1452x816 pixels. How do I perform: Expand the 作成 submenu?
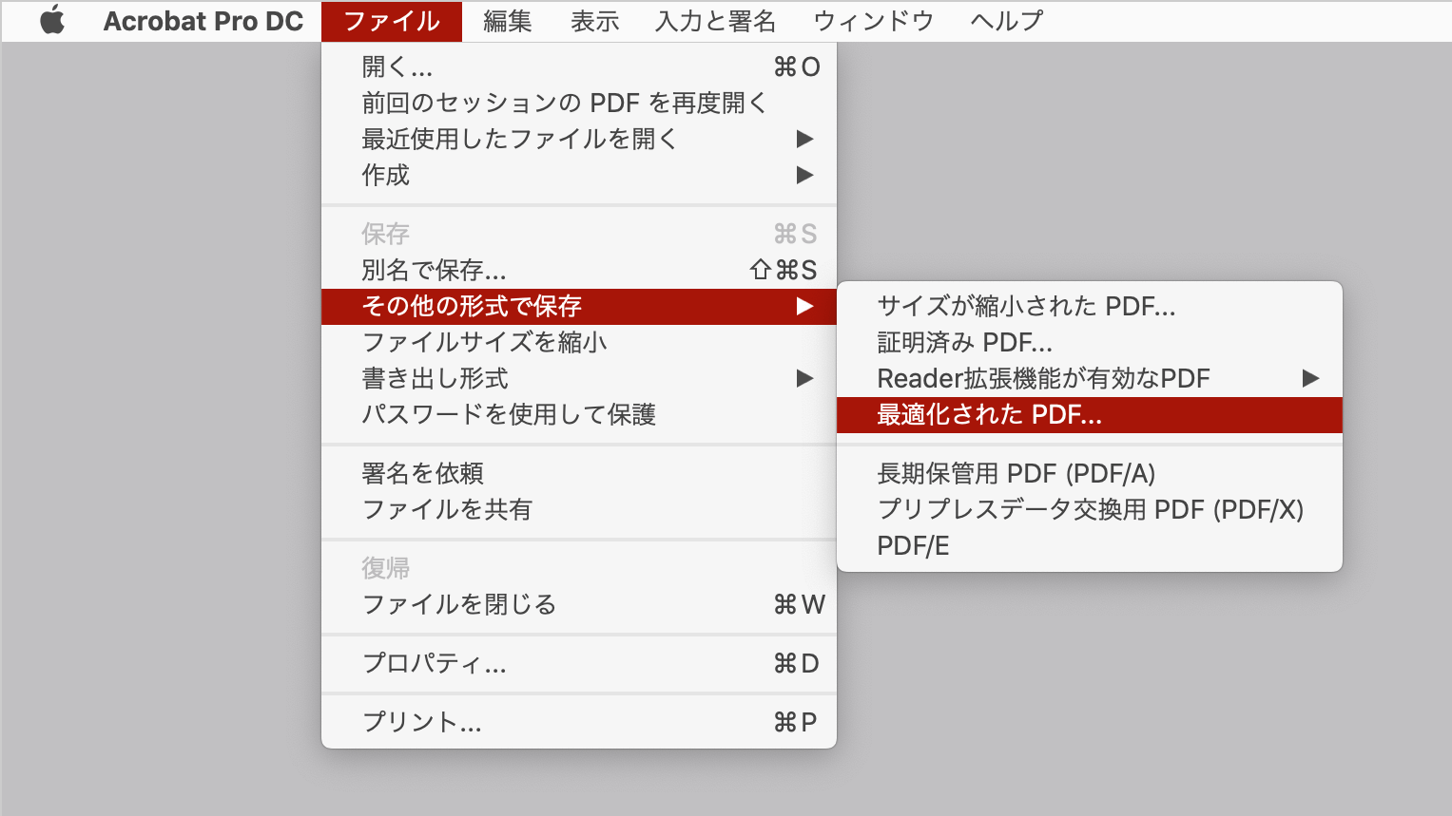(x=579, y=175)
